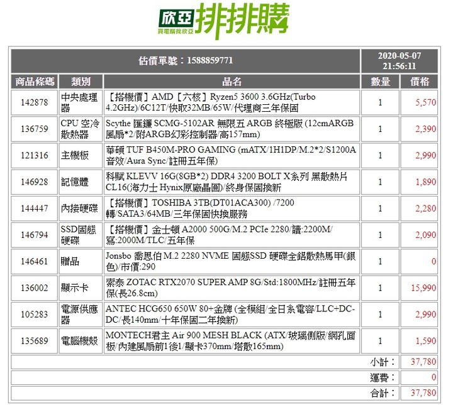Click the 小計 label
Image resolution: width=453 pixels, height=405 pixels.
pyautogui.click(x=383, y=362)
